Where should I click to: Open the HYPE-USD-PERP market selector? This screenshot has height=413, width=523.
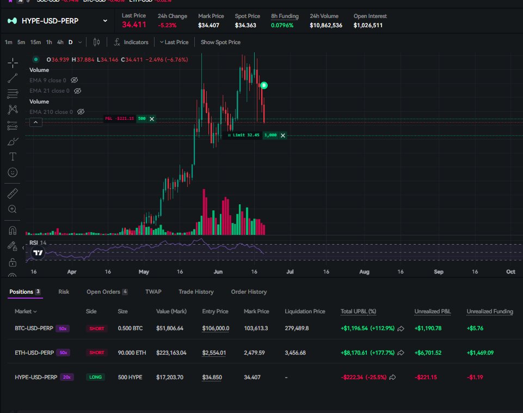(57, 21)
